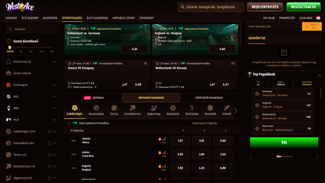Image resolution: width=325 pixels, height=183 pixels.
Task: Favorite the International Friendlies league star
Action: click(69, 123)
